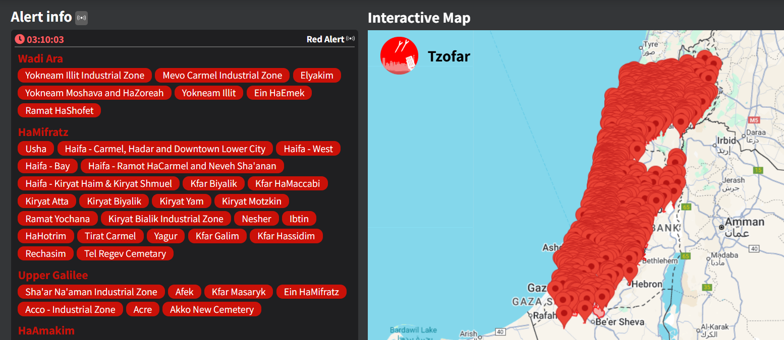This screenshot has width=784, height=340.
Task: Select the Kiryat Atta tag
Action: coord(47,201)
